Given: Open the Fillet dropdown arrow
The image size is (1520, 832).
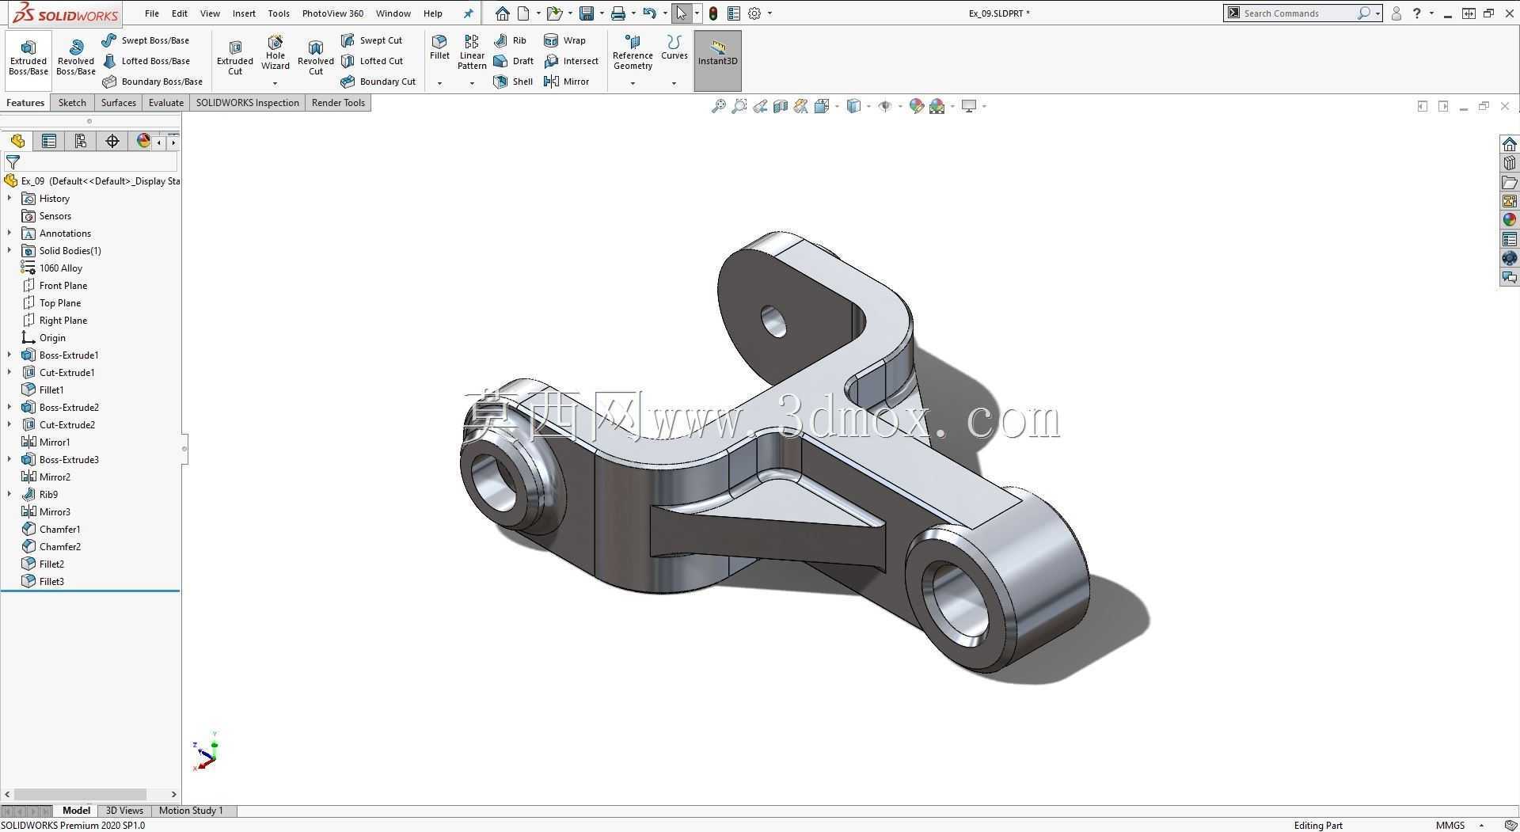Looking at the screenshot, I should (439, 83).
